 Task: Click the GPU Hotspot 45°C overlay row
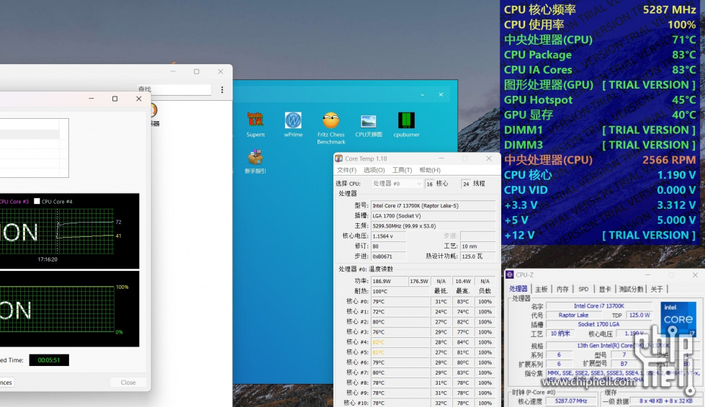(600, 100)
